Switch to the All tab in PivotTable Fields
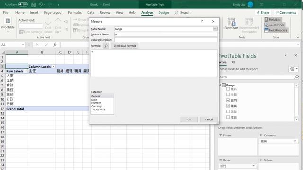 (x=233, y=62)
